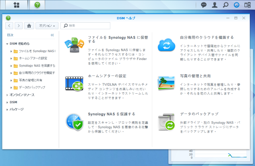This screenshot has height=166, width=255.
Task: Click the folder icon beside 写真の管理と共有
Action: [x=15, y=80]
